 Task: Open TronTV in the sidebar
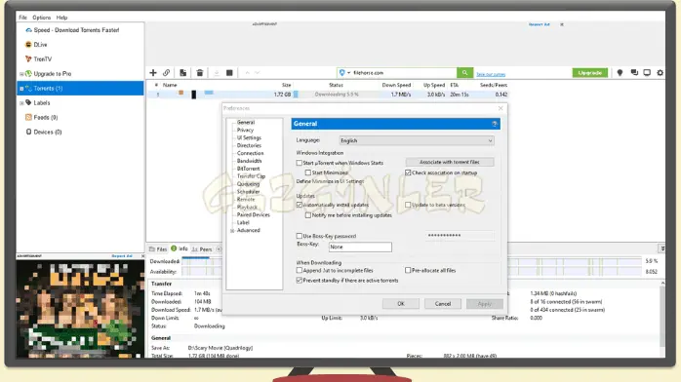pos(38,59)
